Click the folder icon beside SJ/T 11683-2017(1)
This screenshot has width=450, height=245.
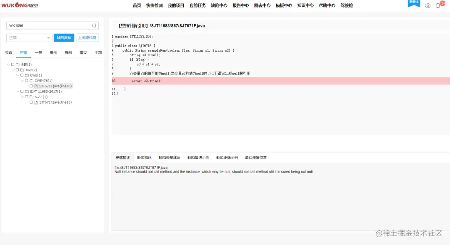click(x=27, y=92)
